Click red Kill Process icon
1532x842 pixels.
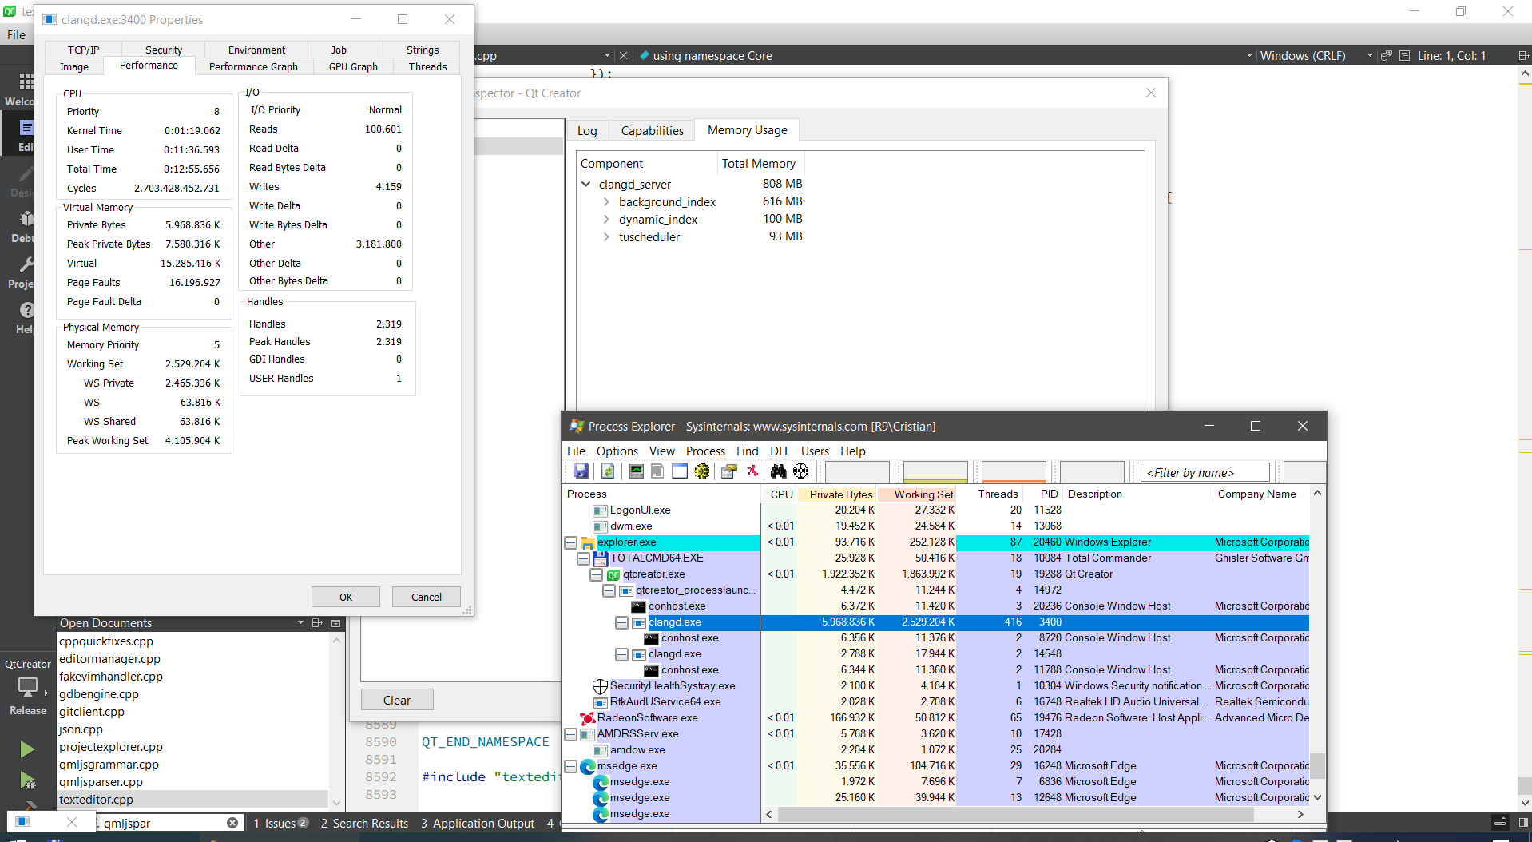click(752, 471)
